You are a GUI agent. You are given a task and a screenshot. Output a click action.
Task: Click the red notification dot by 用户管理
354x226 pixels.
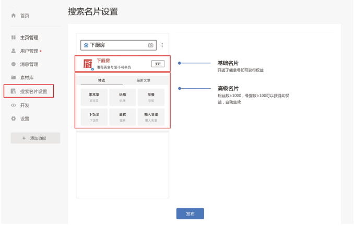click(41, 51)
